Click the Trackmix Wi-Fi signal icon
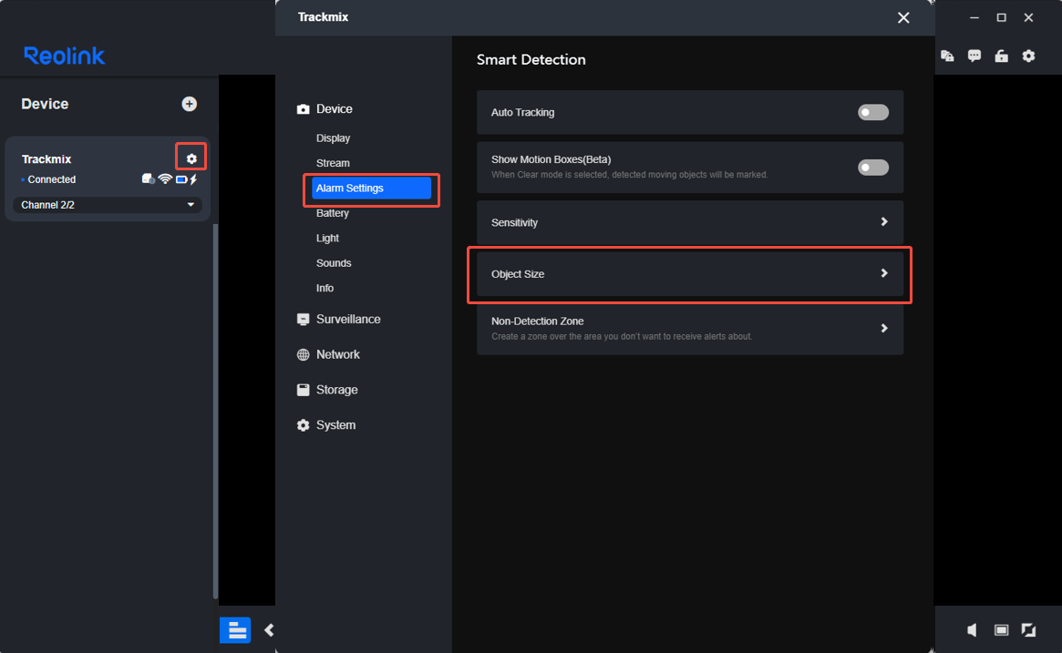The image size is (1062, 653). click(165, 179)
